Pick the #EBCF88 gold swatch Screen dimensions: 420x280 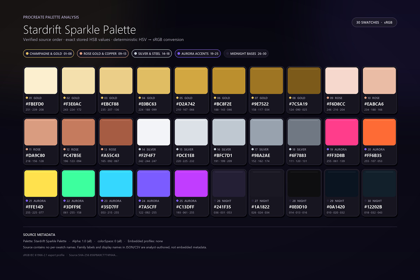[x=116, y=80]
